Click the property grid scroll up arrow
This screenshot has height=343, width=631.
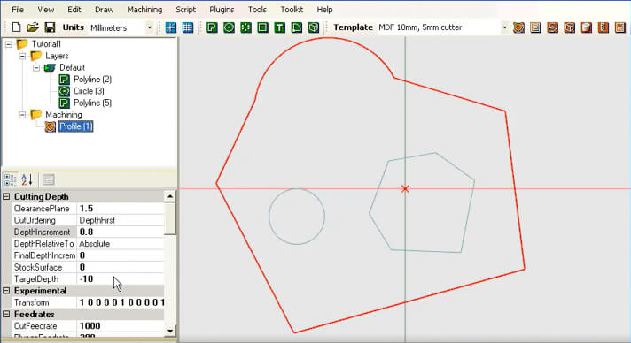click(170, 196)
